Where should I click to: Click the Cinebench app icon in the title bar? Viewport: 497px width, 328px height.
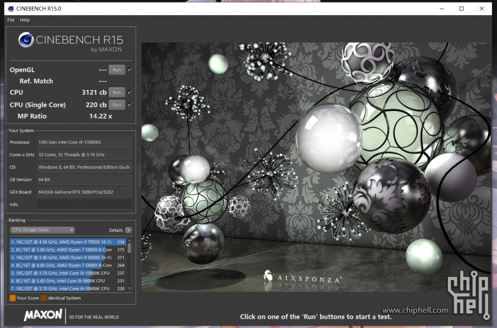(11, 9)
